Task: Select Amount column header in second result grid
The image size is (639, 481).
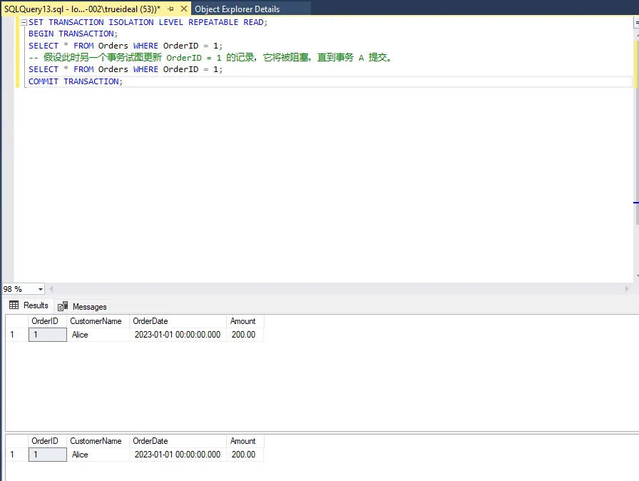Action: 242,441
